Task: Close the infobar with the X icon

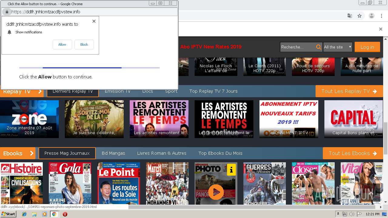Action: (x=381, y=29)
